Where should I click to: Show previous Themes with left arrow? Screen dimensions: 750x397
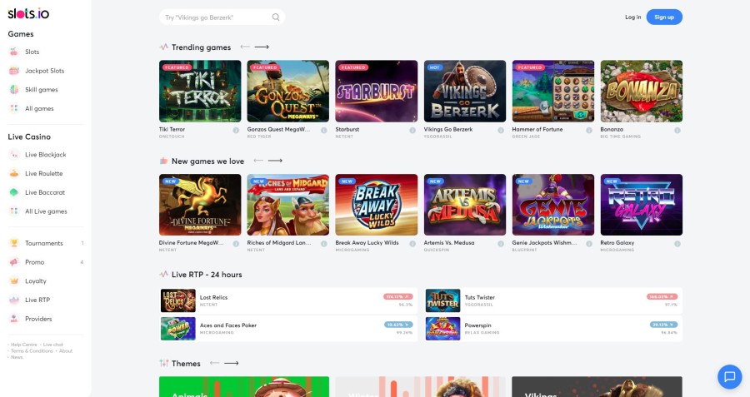tap(214, 363)
